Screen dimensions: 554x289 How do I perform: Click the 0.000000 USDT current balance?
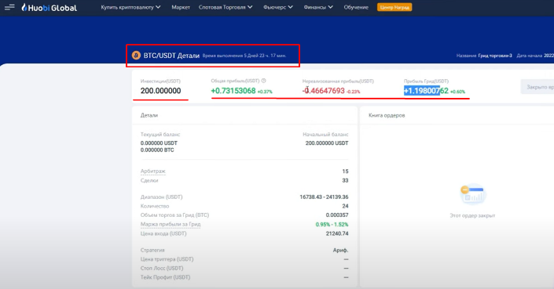point(159,143)
